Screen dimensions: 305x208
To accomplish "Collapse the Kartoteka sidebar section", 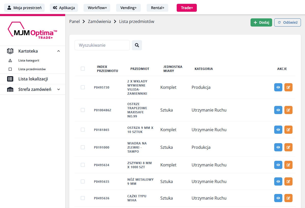I will (59, 51).
